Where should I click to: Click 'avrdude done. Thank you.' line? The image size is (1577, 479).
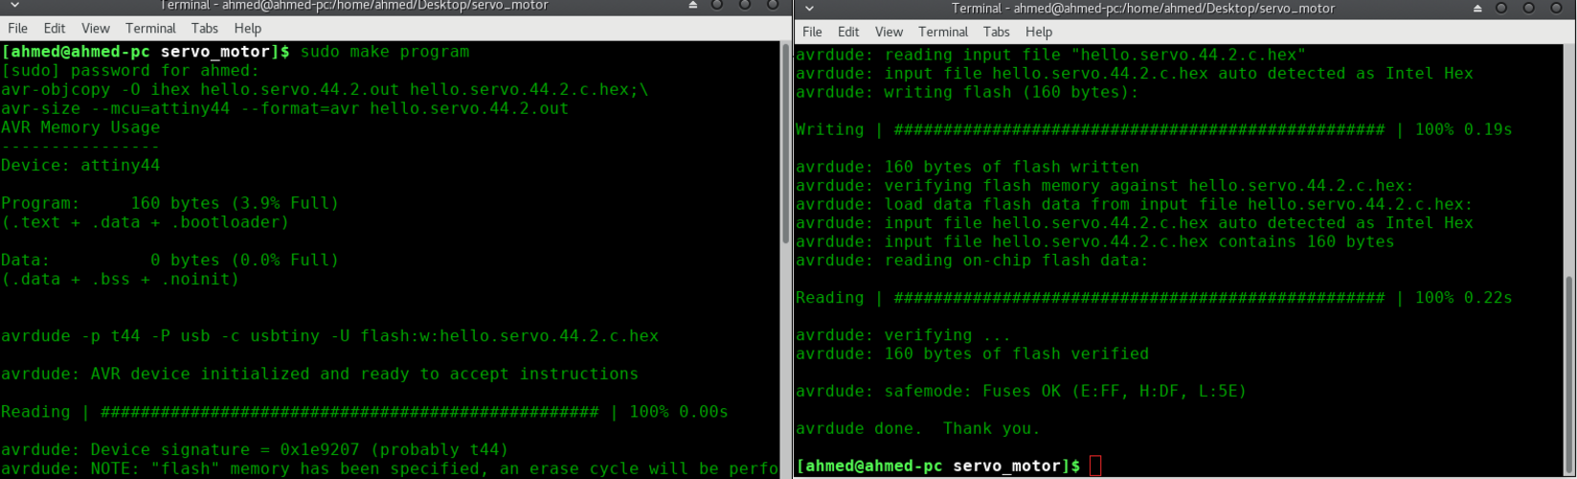coord(918,428)
